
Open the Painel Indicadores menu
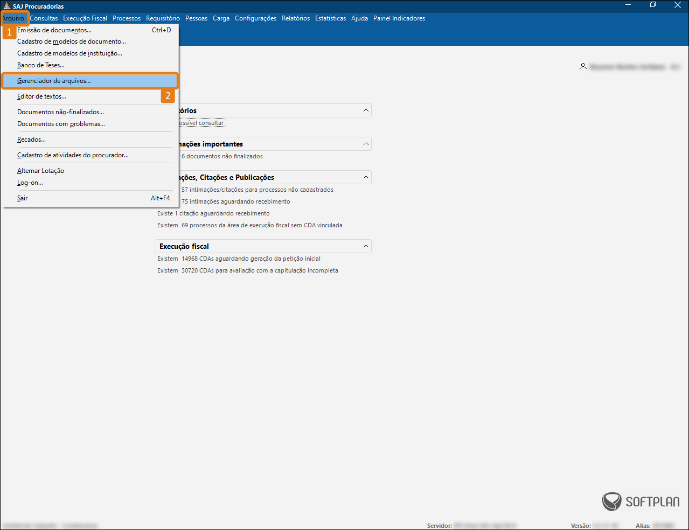pos(399,18)
